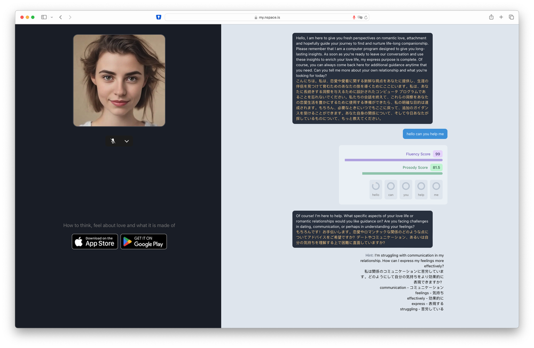Click the Download on the App Store badge
The width and height of the screenshot is (534, 348).
(95, 241)
